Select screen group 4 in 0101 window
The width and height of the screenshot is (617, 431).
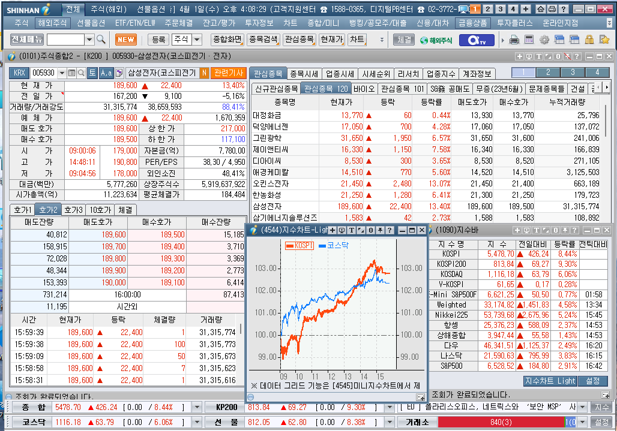[597, 73]
